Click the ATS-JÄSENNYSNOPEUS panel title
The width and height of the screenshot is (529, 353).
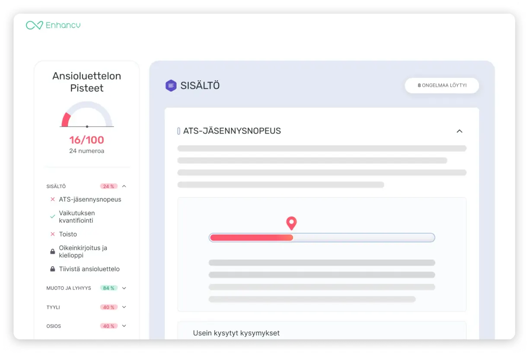point(232,130)
